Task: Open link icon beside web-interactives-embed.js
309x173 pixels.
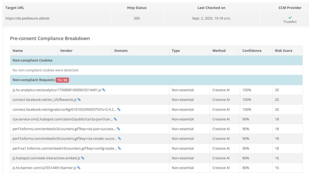Action: tap(83, 158)
